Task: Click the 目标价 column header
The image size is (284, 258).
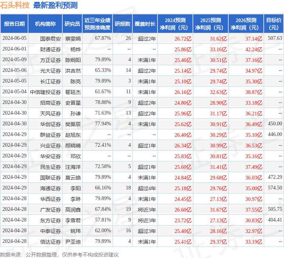Action: point(274,24)
